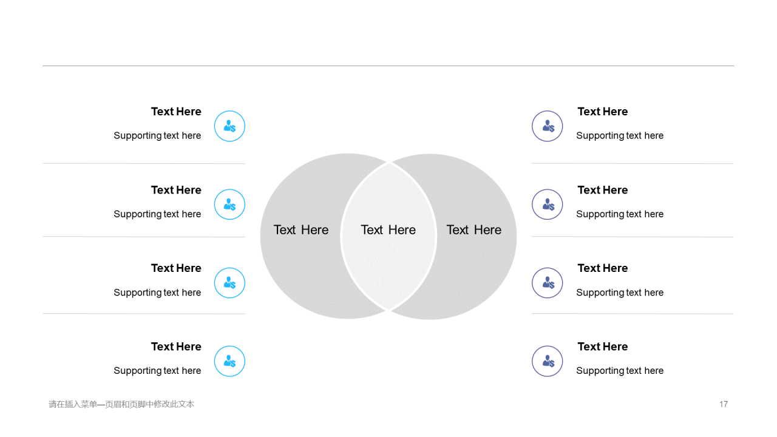The height and width of the screenshot is (437, 777).
Task: Select 'Text Here' in the Venn diagram overlap
Action: coord(388,230)
